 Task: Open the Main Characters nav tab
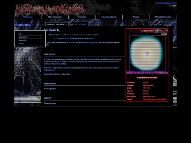pyautogui.click(x=55, y=17)
